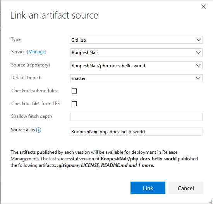Click the Source alias text field
Image resolution: width=213 pixels, height=204 pixels.
point(136,131)
